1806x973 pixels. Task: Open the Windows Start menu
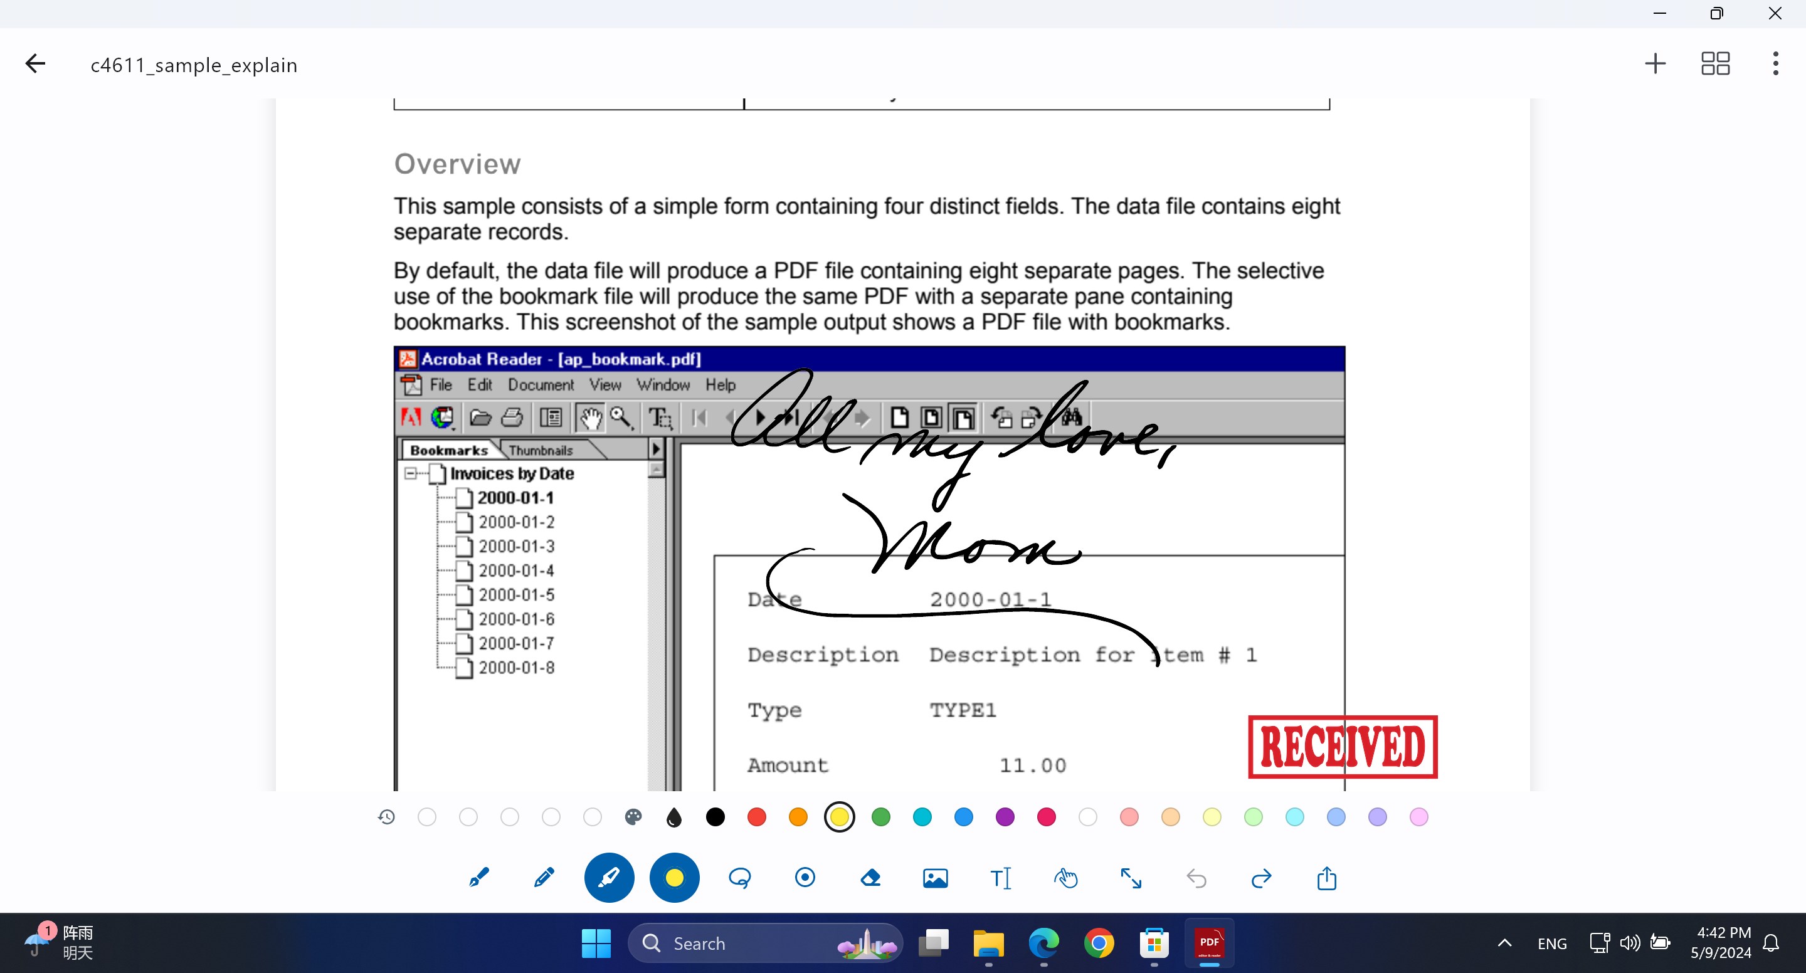595,944
